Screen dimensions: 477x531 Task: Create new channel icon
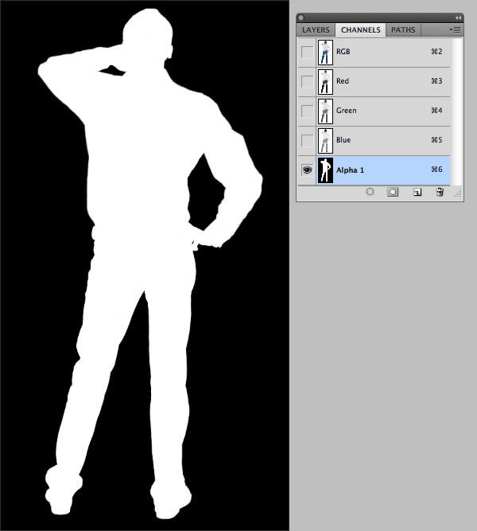click(x=417, y=193)
